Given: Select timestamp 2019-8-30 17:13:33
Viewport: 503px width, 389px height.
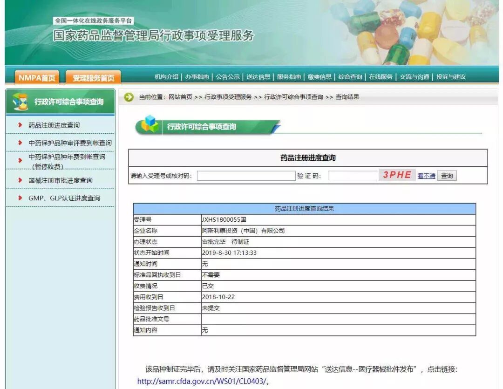Looking at the screenshot, I should pyautogui.click(x=229, y=253).
